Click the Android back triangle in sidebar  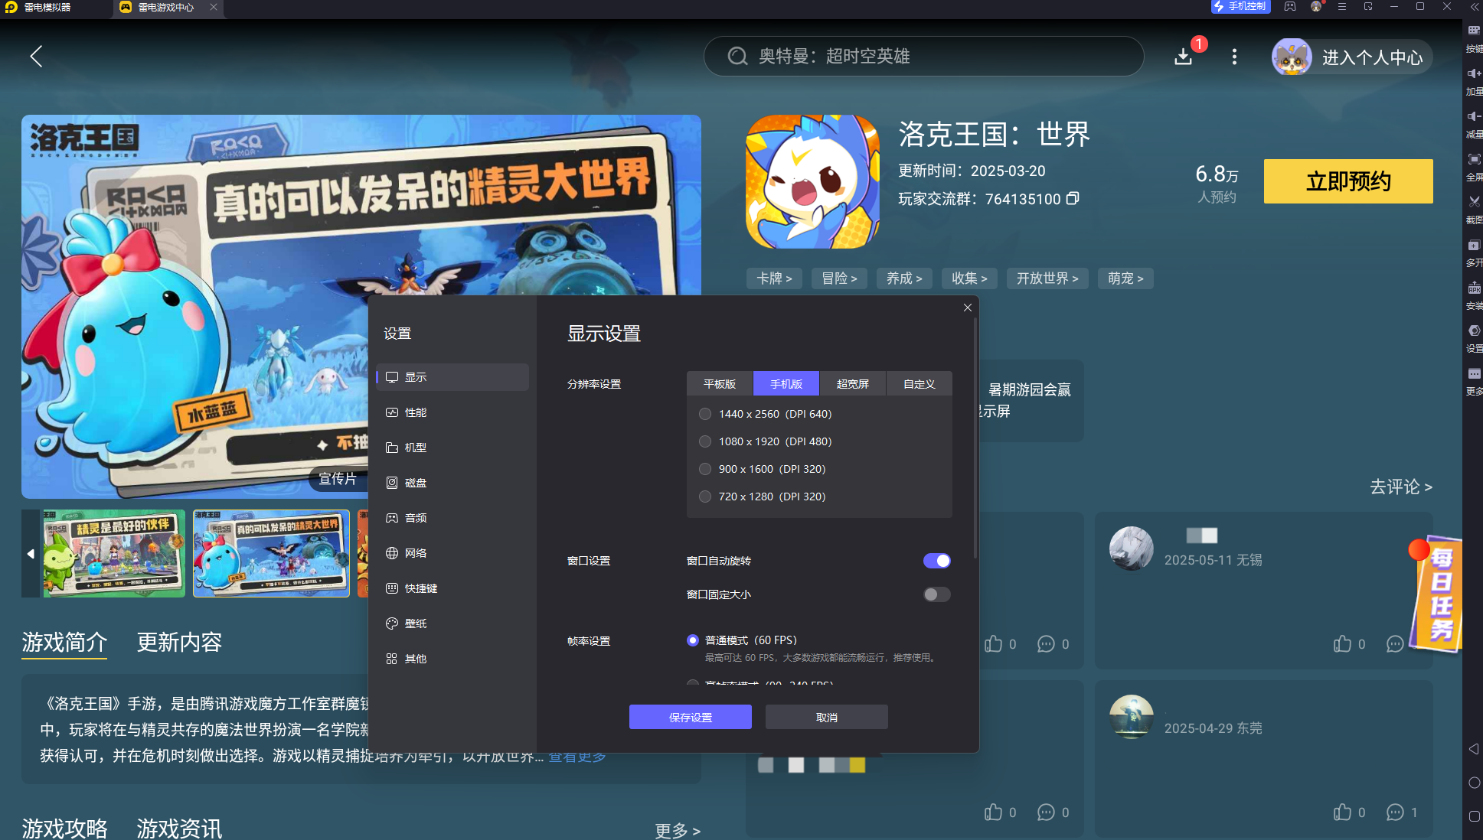[1473, 749]
